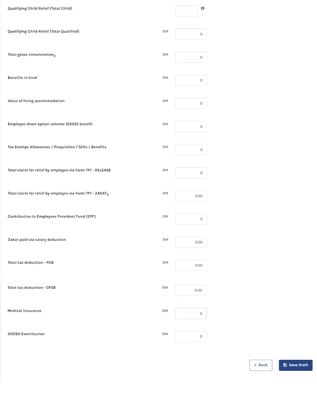
Task: Focus the ESOS benefit amount field
Action: click(191, 127)
